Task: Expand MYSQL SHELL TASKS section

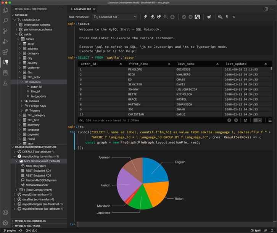Action: click(13, 226)
